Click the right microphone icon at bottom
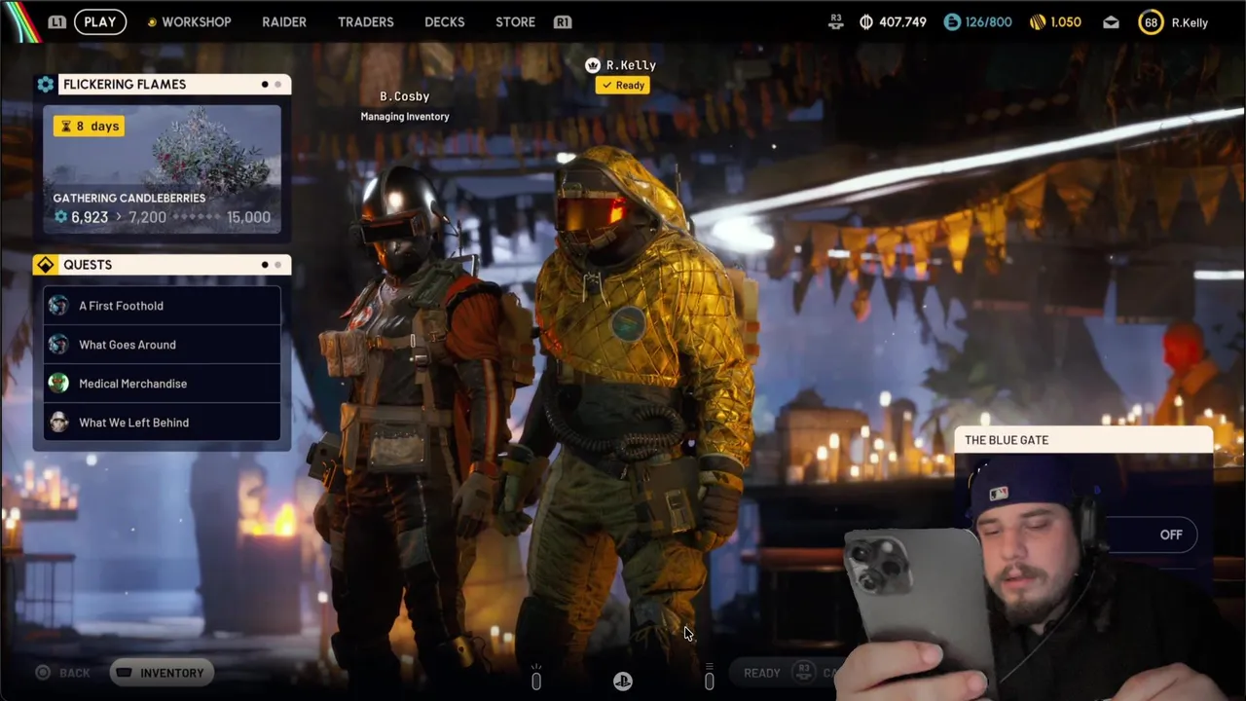Image resolution: width=1246 pixels, height=701 pixels. [x=709, y=679]
